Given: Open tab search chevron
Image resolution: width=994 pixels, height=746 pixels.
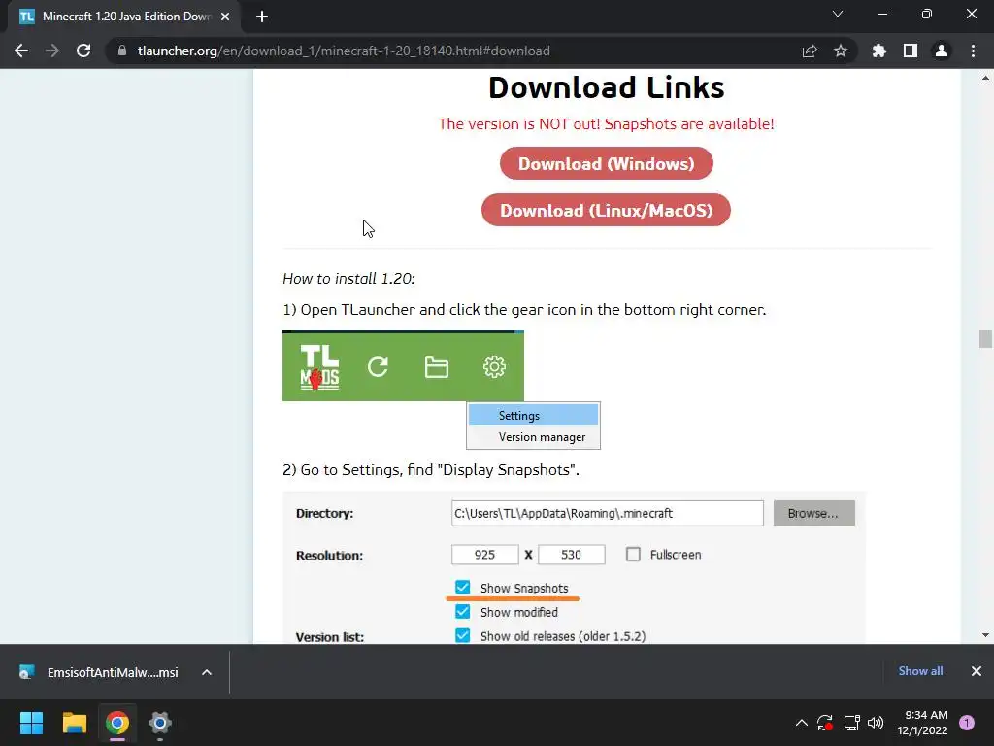Looking at the screenshot, I should pyautogui.click(x=838, y=14).
